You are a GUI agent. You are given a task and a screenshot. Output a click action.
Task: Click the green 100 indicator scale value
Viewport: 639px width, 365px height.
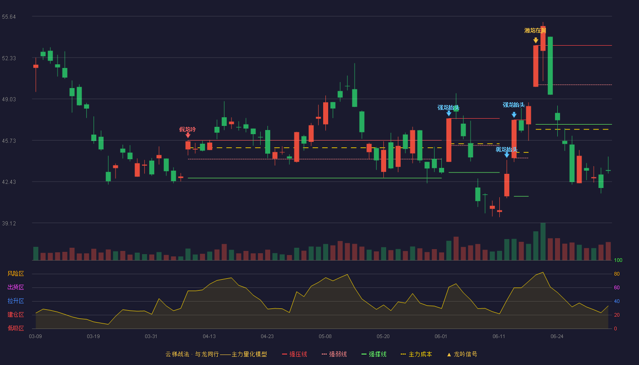[x=618, y=261]
